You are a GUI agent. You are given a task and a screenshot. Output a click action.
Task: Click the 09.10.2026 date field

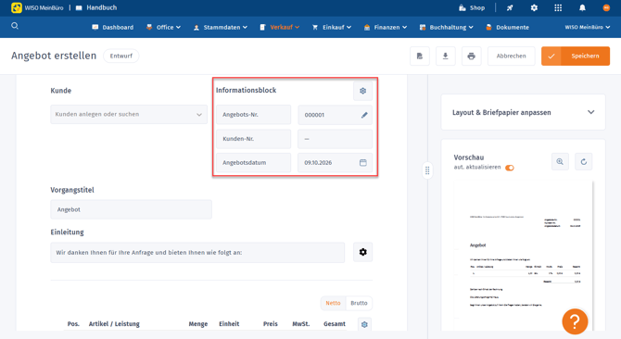point(335,163)
